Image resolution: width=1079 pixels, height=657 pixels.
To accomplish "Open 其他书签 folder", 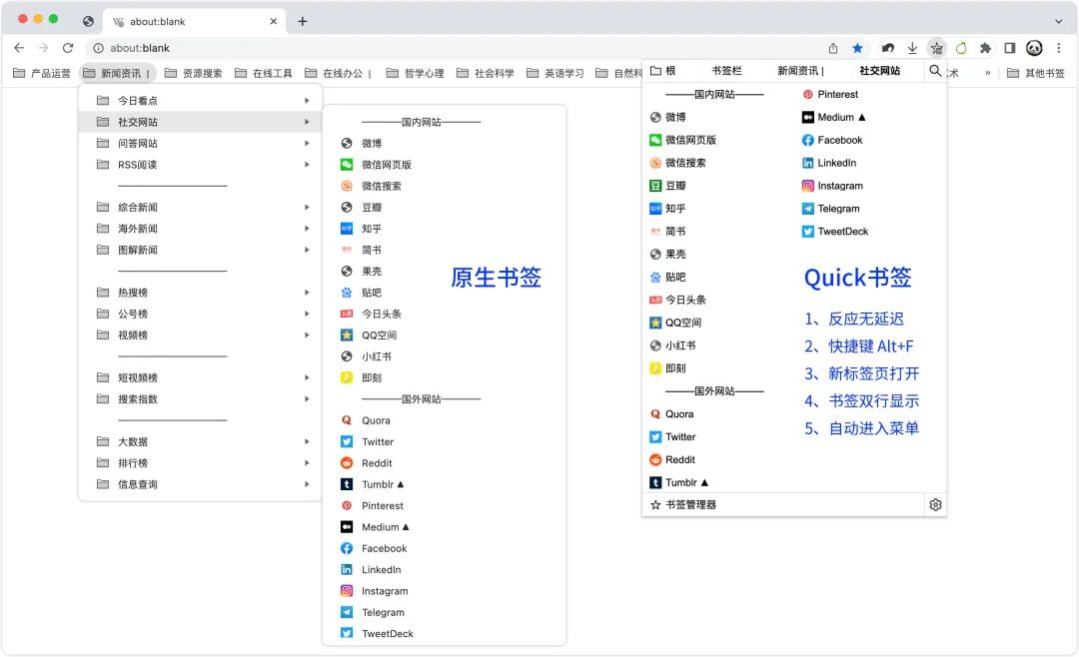I will [x=1036, y=73].
